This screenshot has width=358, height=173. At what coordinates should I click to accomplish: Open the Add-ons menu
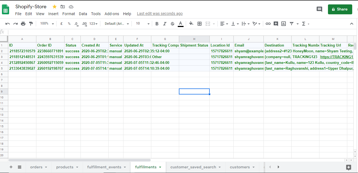[112, 14]
